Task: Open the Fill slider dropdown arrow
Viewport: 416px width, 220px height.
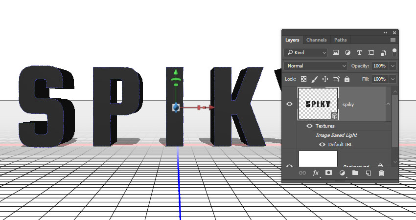Action: point(393,79)
